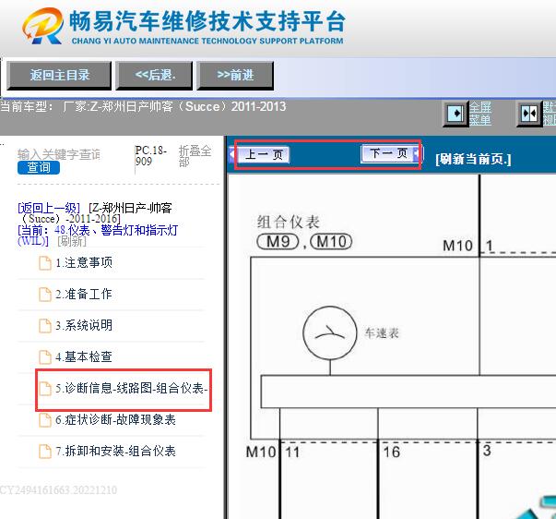This screenshot has height=519, width=556.
Task: Click the 返回主目录 button
Action: pyautogui.click(x=59, y=75)
